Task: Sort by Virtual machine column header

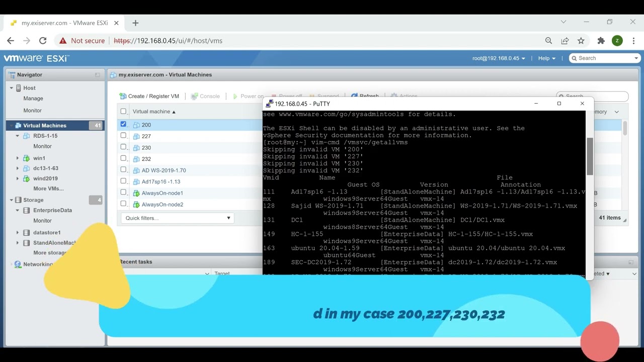Action: 154,112
